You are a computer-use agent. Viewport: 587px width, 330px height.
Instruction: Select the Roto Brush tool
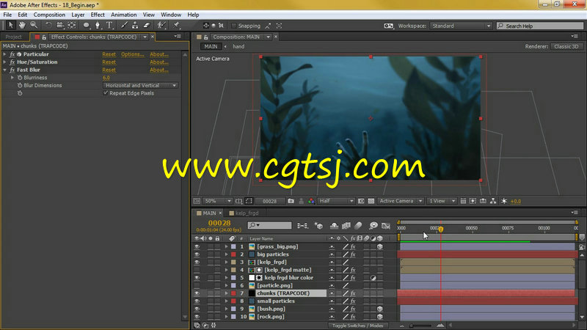click(x=161, y=26)
